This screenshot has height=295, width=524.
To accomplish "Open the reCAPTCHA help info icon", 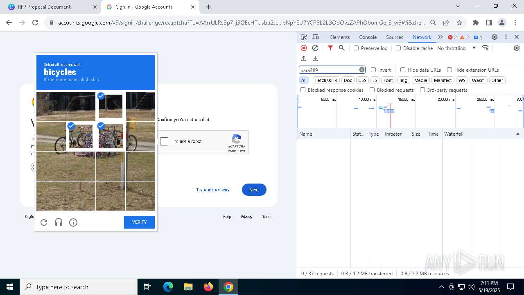I will tap(73, 222).
